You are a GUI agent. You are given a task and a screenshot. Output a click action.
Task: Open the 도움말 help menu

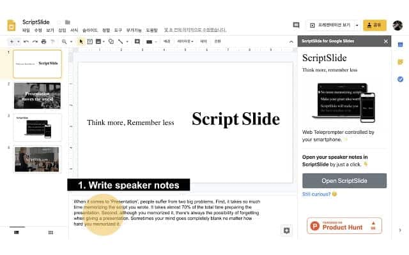point(152,30)
